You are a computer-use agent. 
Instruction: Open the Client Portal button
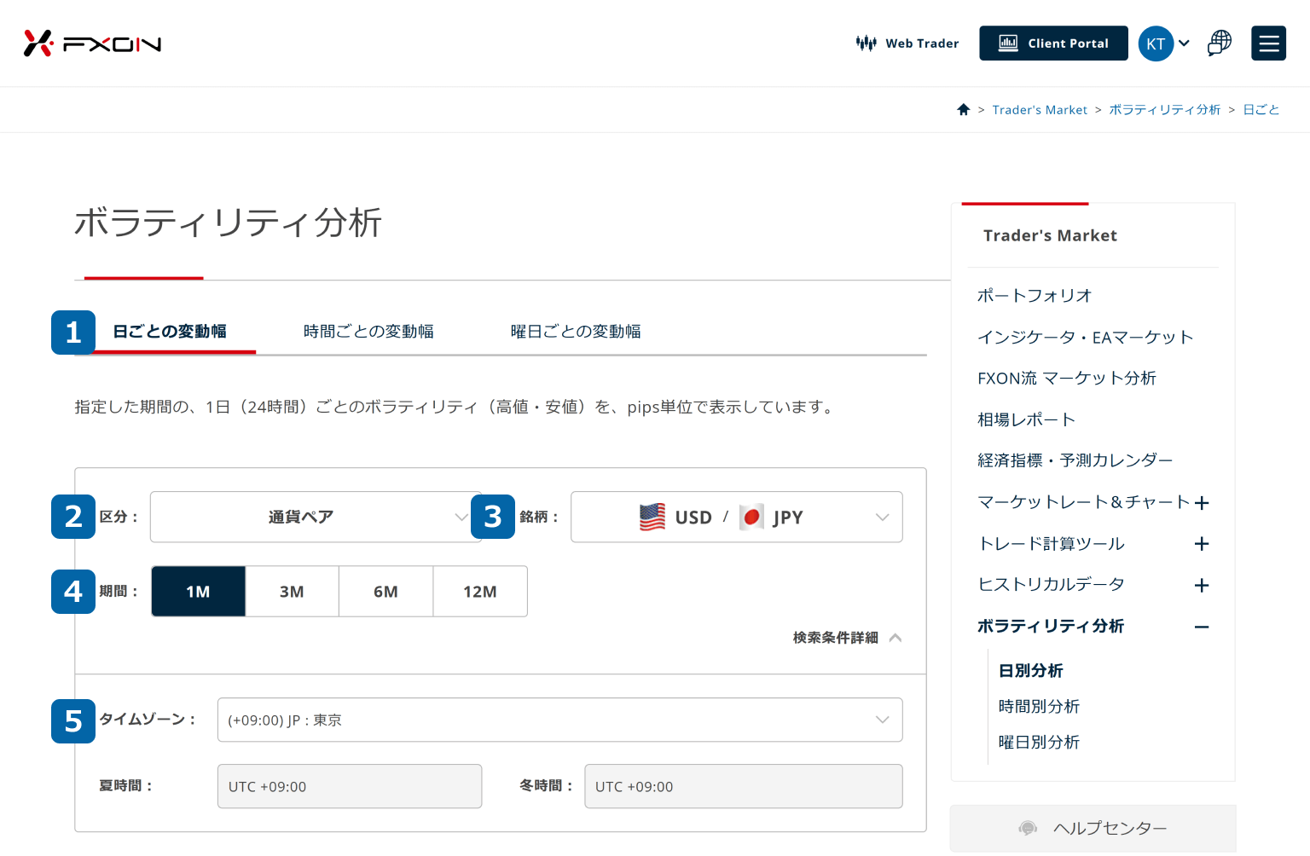pos(1053,43)
